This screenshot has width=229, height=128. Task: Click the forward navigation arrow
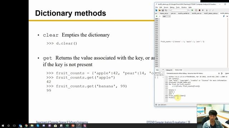pyautogui.click(x=160, y=16)
